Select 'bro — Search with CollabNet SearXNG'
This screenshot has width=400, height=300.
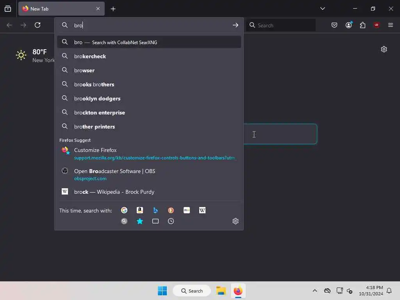click(x=149, y=42)
